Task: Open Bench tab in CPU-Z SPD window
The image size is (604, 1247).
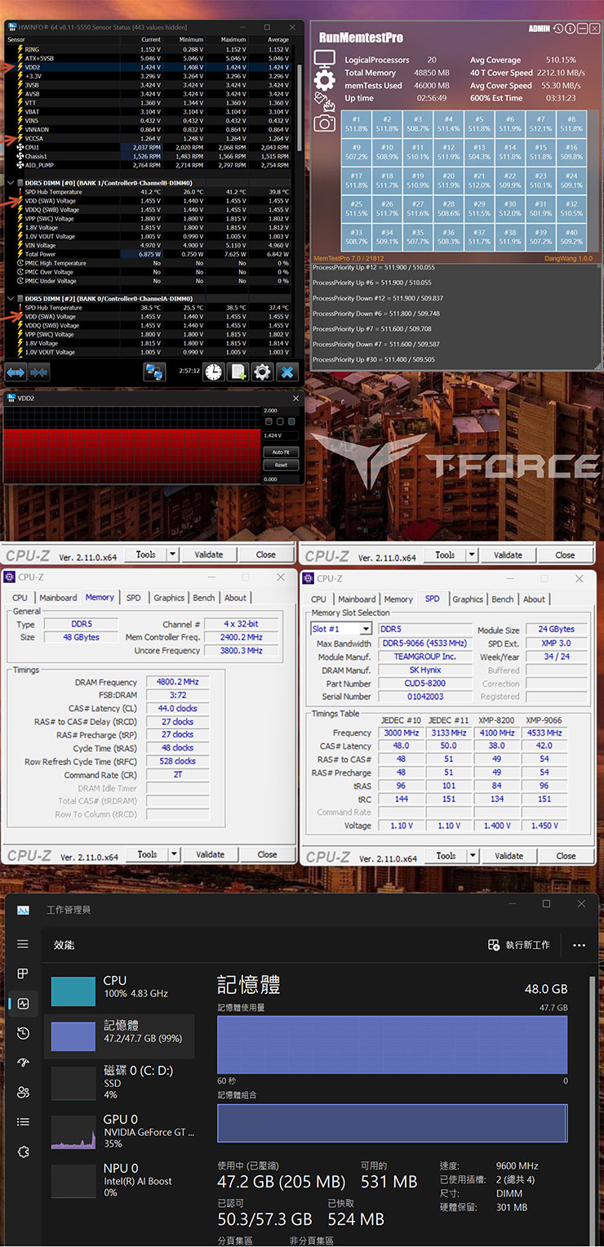Action: click(503, 599)
